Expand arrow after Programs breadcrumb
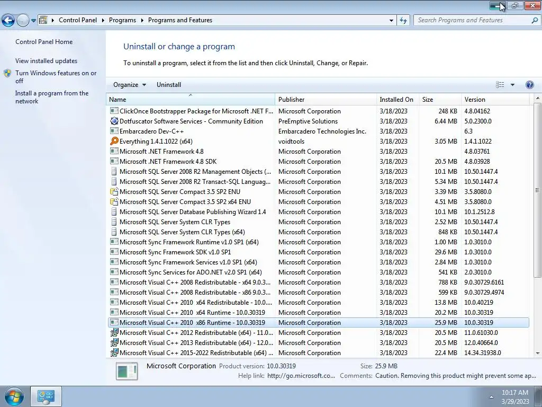This screenshot has height=407, width=542. tap(142, 21)
